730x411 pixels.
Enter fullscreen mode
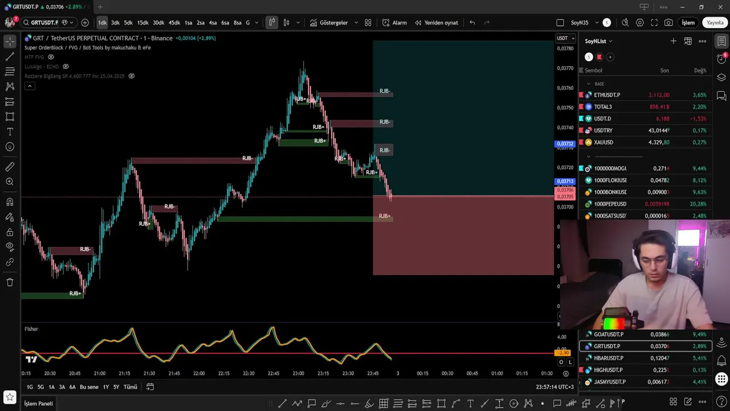654,23
